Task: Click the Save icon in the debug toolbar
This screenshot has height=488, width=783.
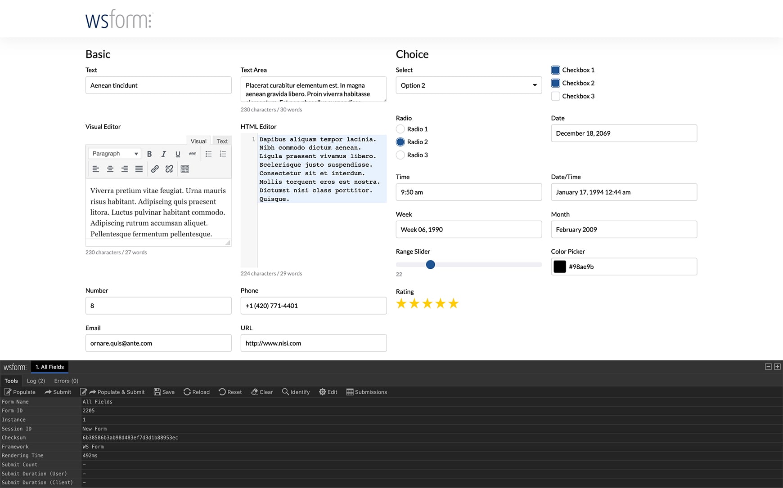Action: [164, 392]
